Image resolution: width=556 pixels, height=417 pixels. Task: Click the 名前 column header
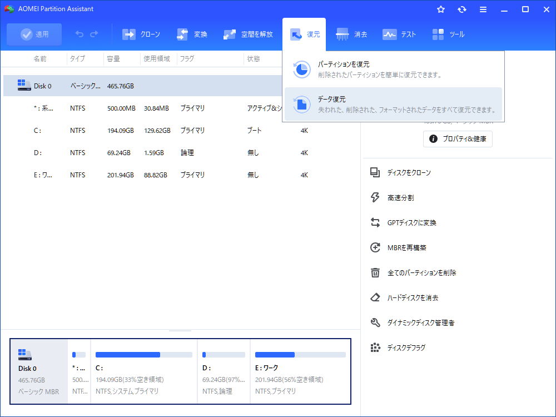(x=39, y=59)
